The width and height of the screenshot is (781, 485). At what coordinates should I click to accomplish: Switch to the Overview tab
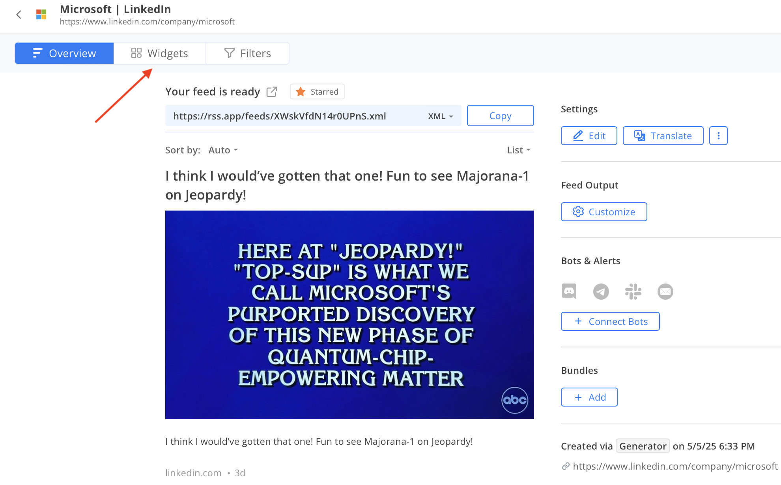click(64, 53)
